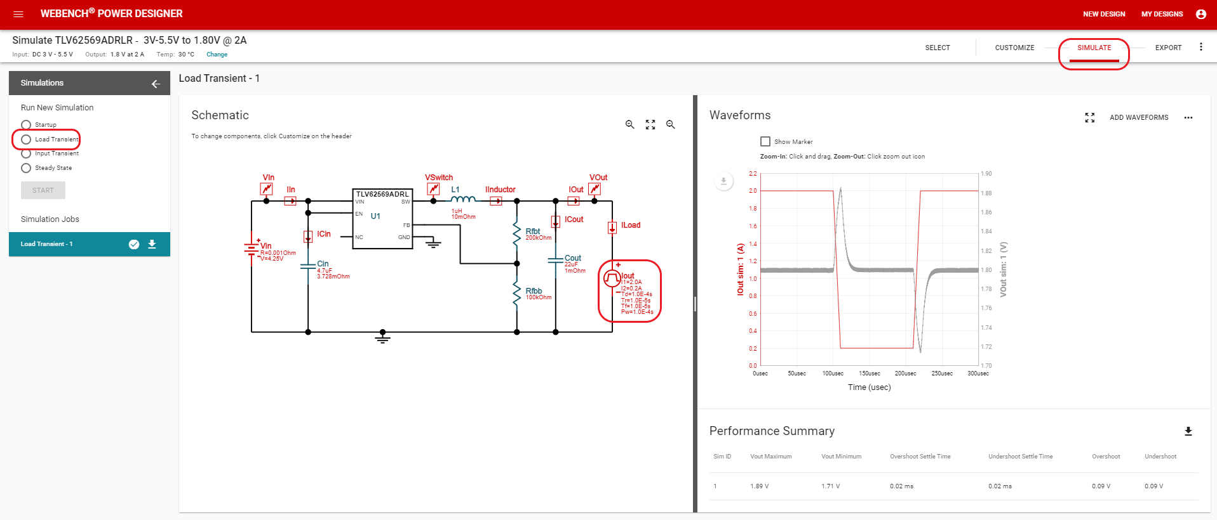
Task: Click the ILoad current probe
Action: point(612,228)
